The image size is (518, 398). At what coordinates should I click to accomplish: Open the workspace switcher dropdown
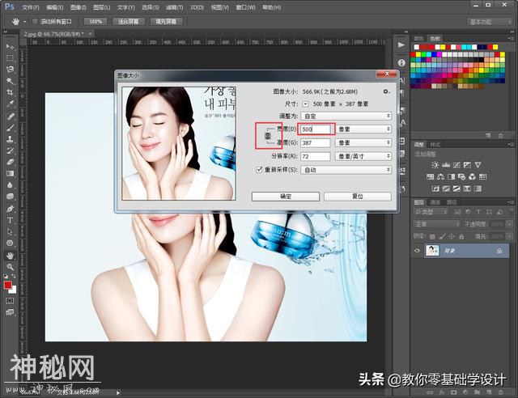coord(490,22)
